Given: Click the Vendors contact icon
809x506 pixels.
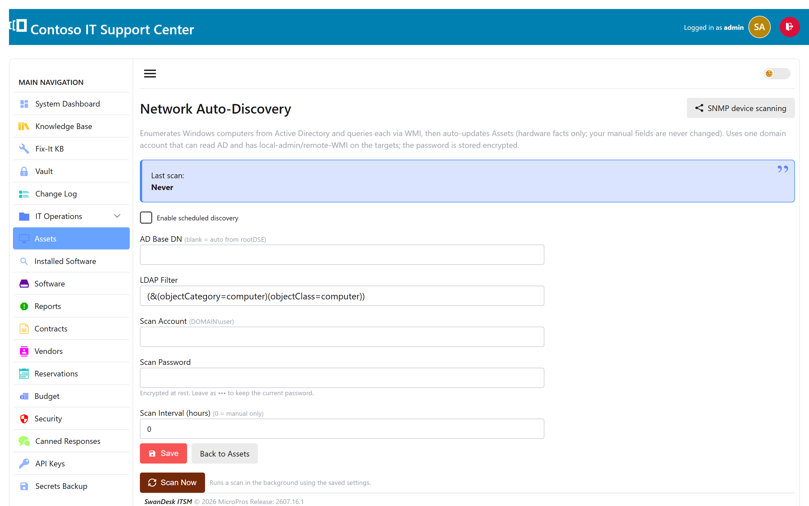Looking at the screenshot, I should (x=24, y=351).
